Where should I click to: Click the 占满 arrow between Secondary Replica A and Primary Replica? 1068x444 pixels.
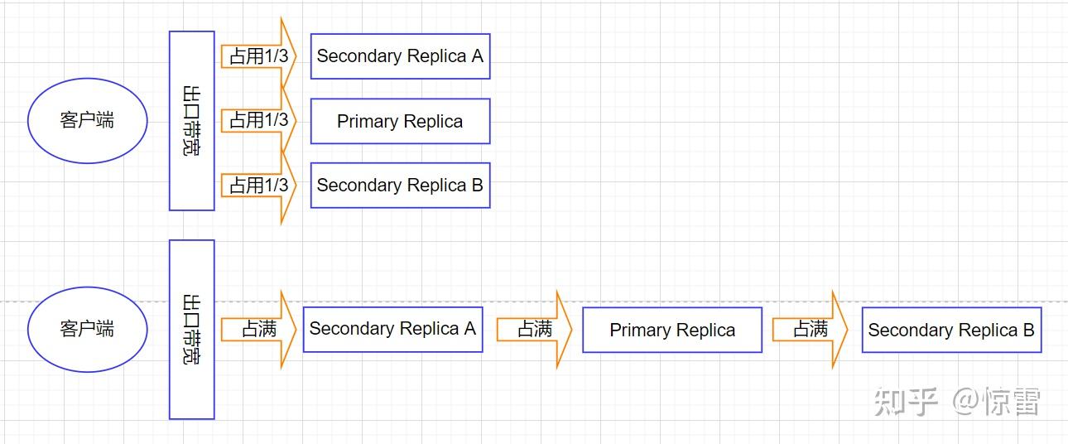535,330
